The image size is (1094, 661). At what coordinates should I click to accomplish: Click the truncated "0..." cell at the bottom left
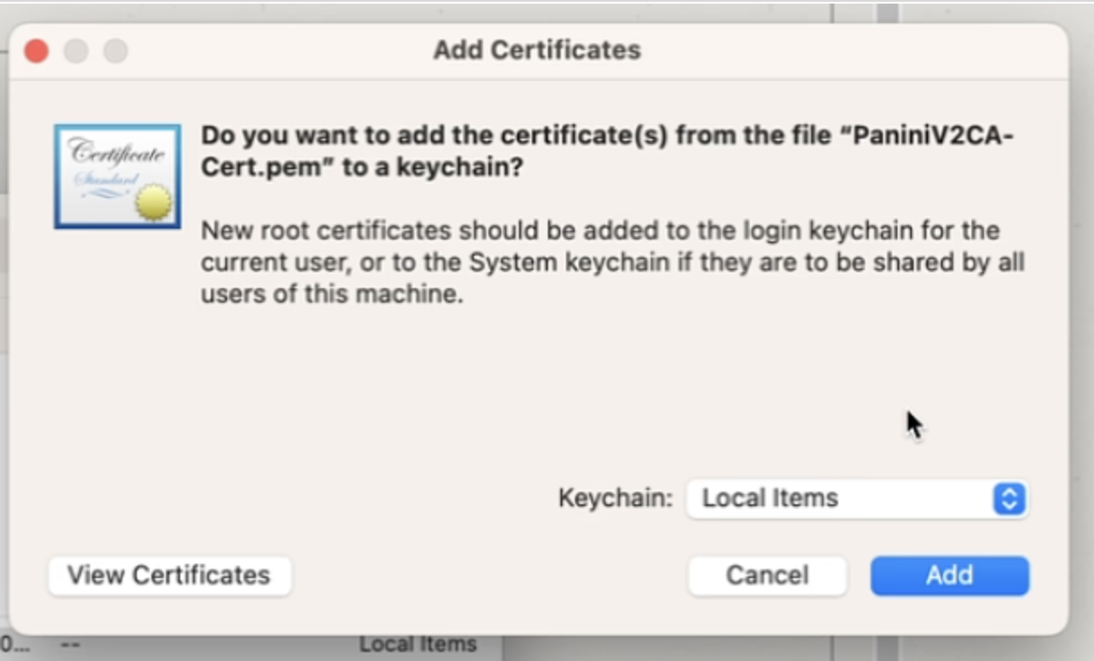pos(14,645)
